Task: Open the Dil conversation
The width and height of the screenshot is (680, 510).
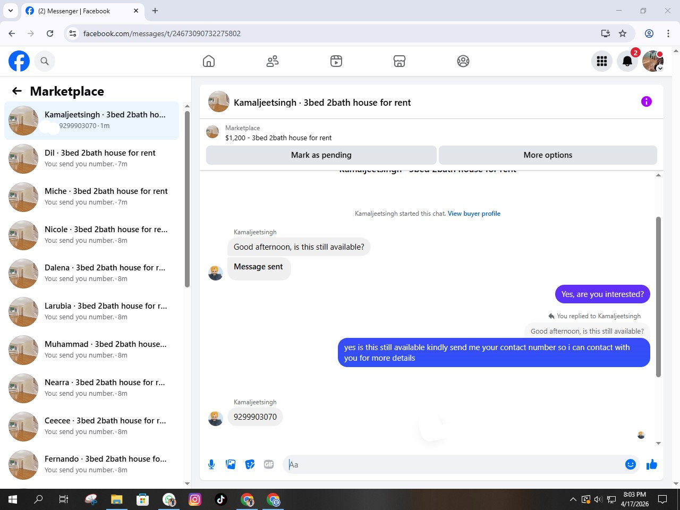Action: pos(91,159)
